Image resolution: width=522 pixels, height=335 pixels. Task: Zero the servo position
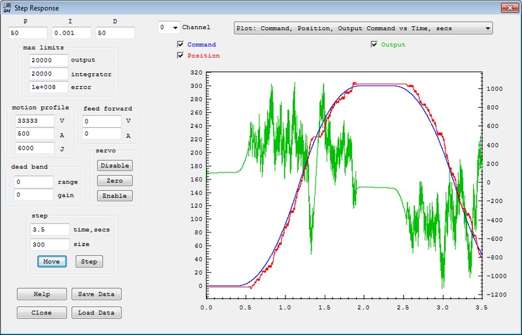coord(115,180)
